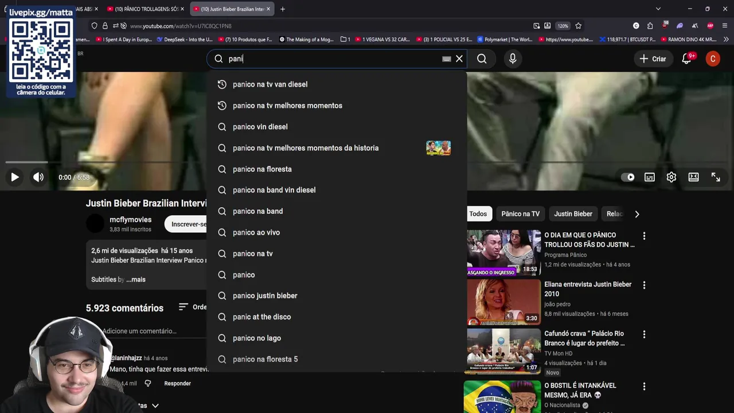Toggle the autoplay switch in the player
Screen dimensions: 734x413
(628, 177)
